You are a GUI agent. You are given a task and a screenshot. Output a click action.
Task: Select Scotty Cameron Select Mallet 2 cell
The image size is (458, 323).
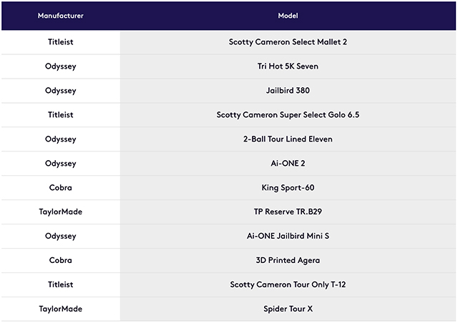(x=288, y=42)
